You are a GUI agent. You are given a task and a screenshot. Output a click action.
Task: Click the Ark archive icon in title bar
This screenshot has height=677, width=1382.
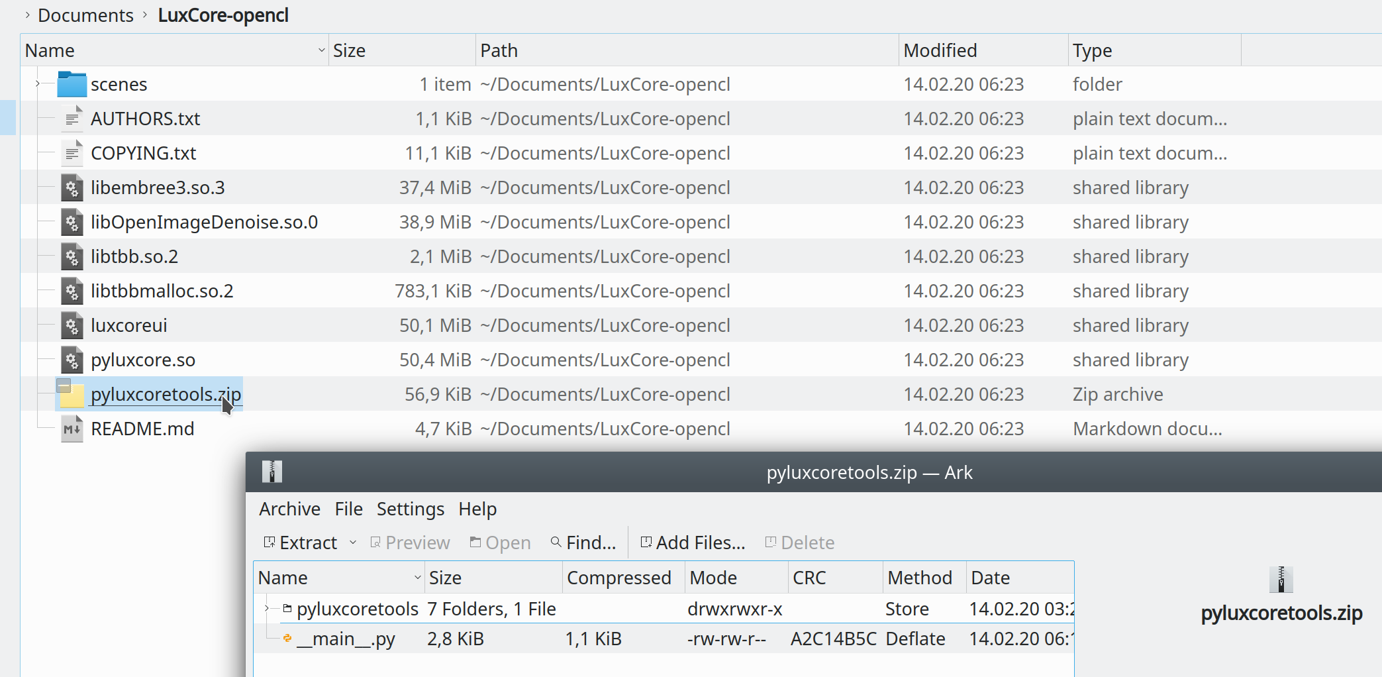pyautogui.click(x=272, y=472)
